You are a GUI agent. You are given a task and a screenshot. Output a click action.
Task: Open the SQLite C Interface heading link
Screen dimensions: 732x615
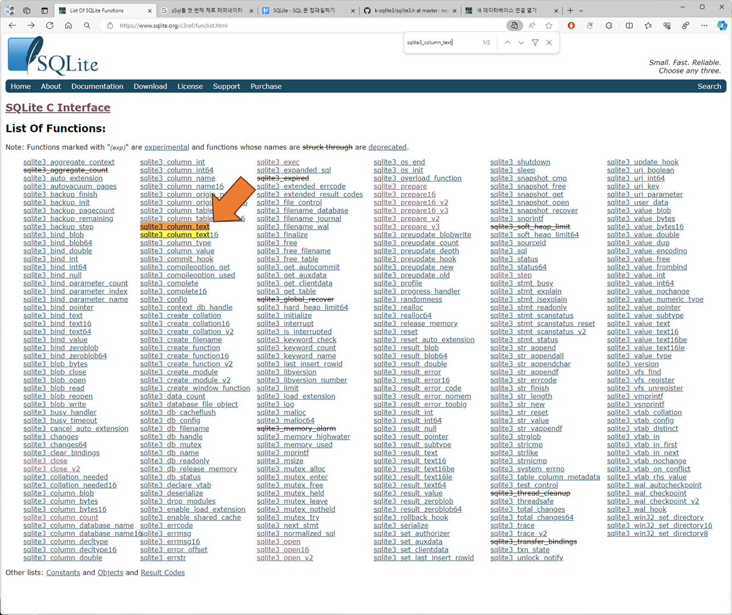[58, 108]
